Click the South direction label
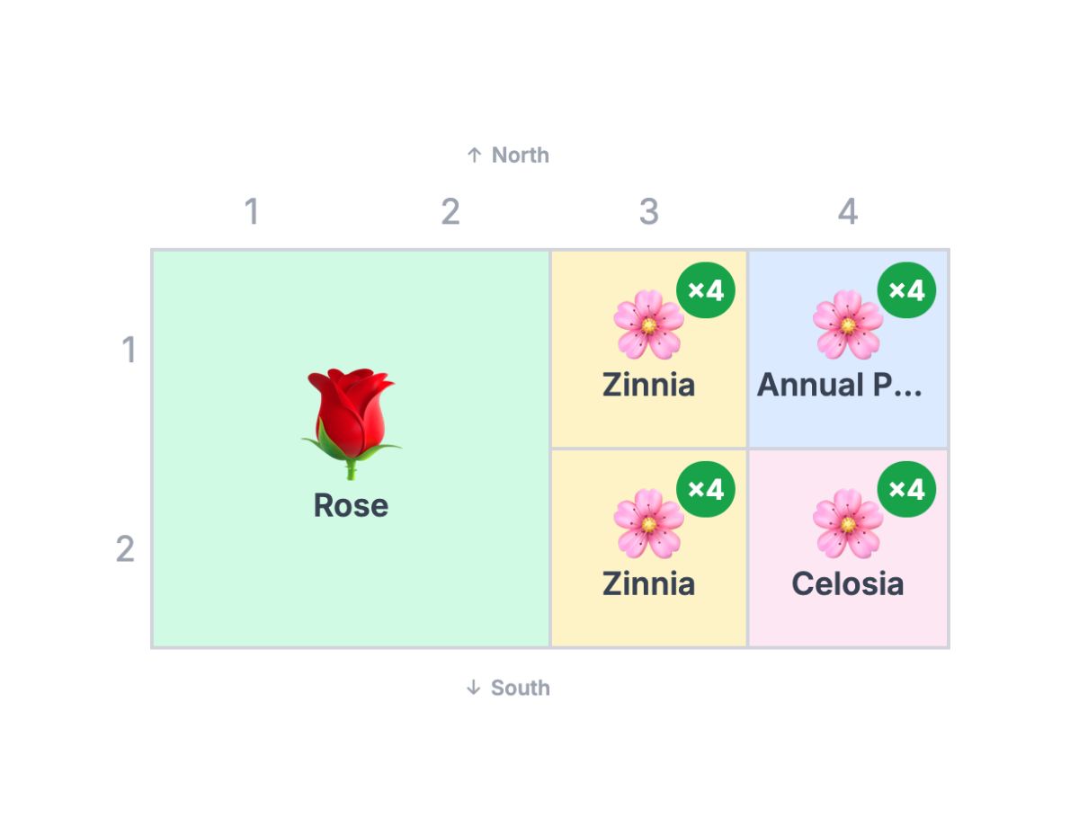The image size is (1079, 827). point(508,688)
